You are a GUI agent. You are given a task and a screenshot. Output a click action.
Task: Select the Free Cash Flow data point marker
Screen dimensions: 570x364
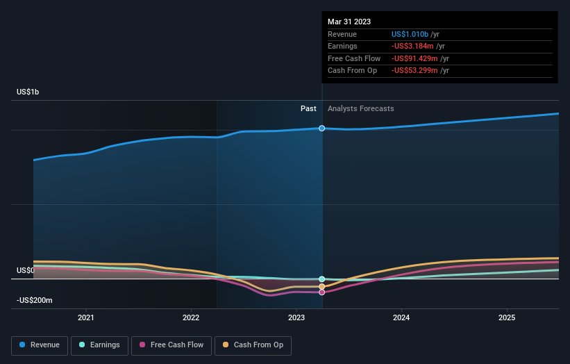coord(321,292)
